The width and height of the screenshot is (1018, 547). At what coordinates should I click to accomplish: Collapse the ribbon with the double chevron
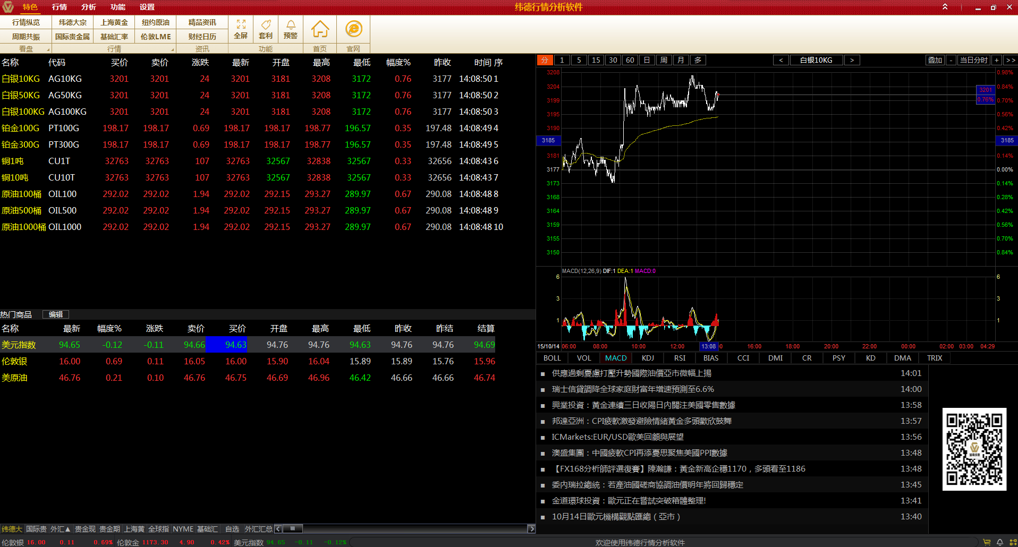(945, 7)
